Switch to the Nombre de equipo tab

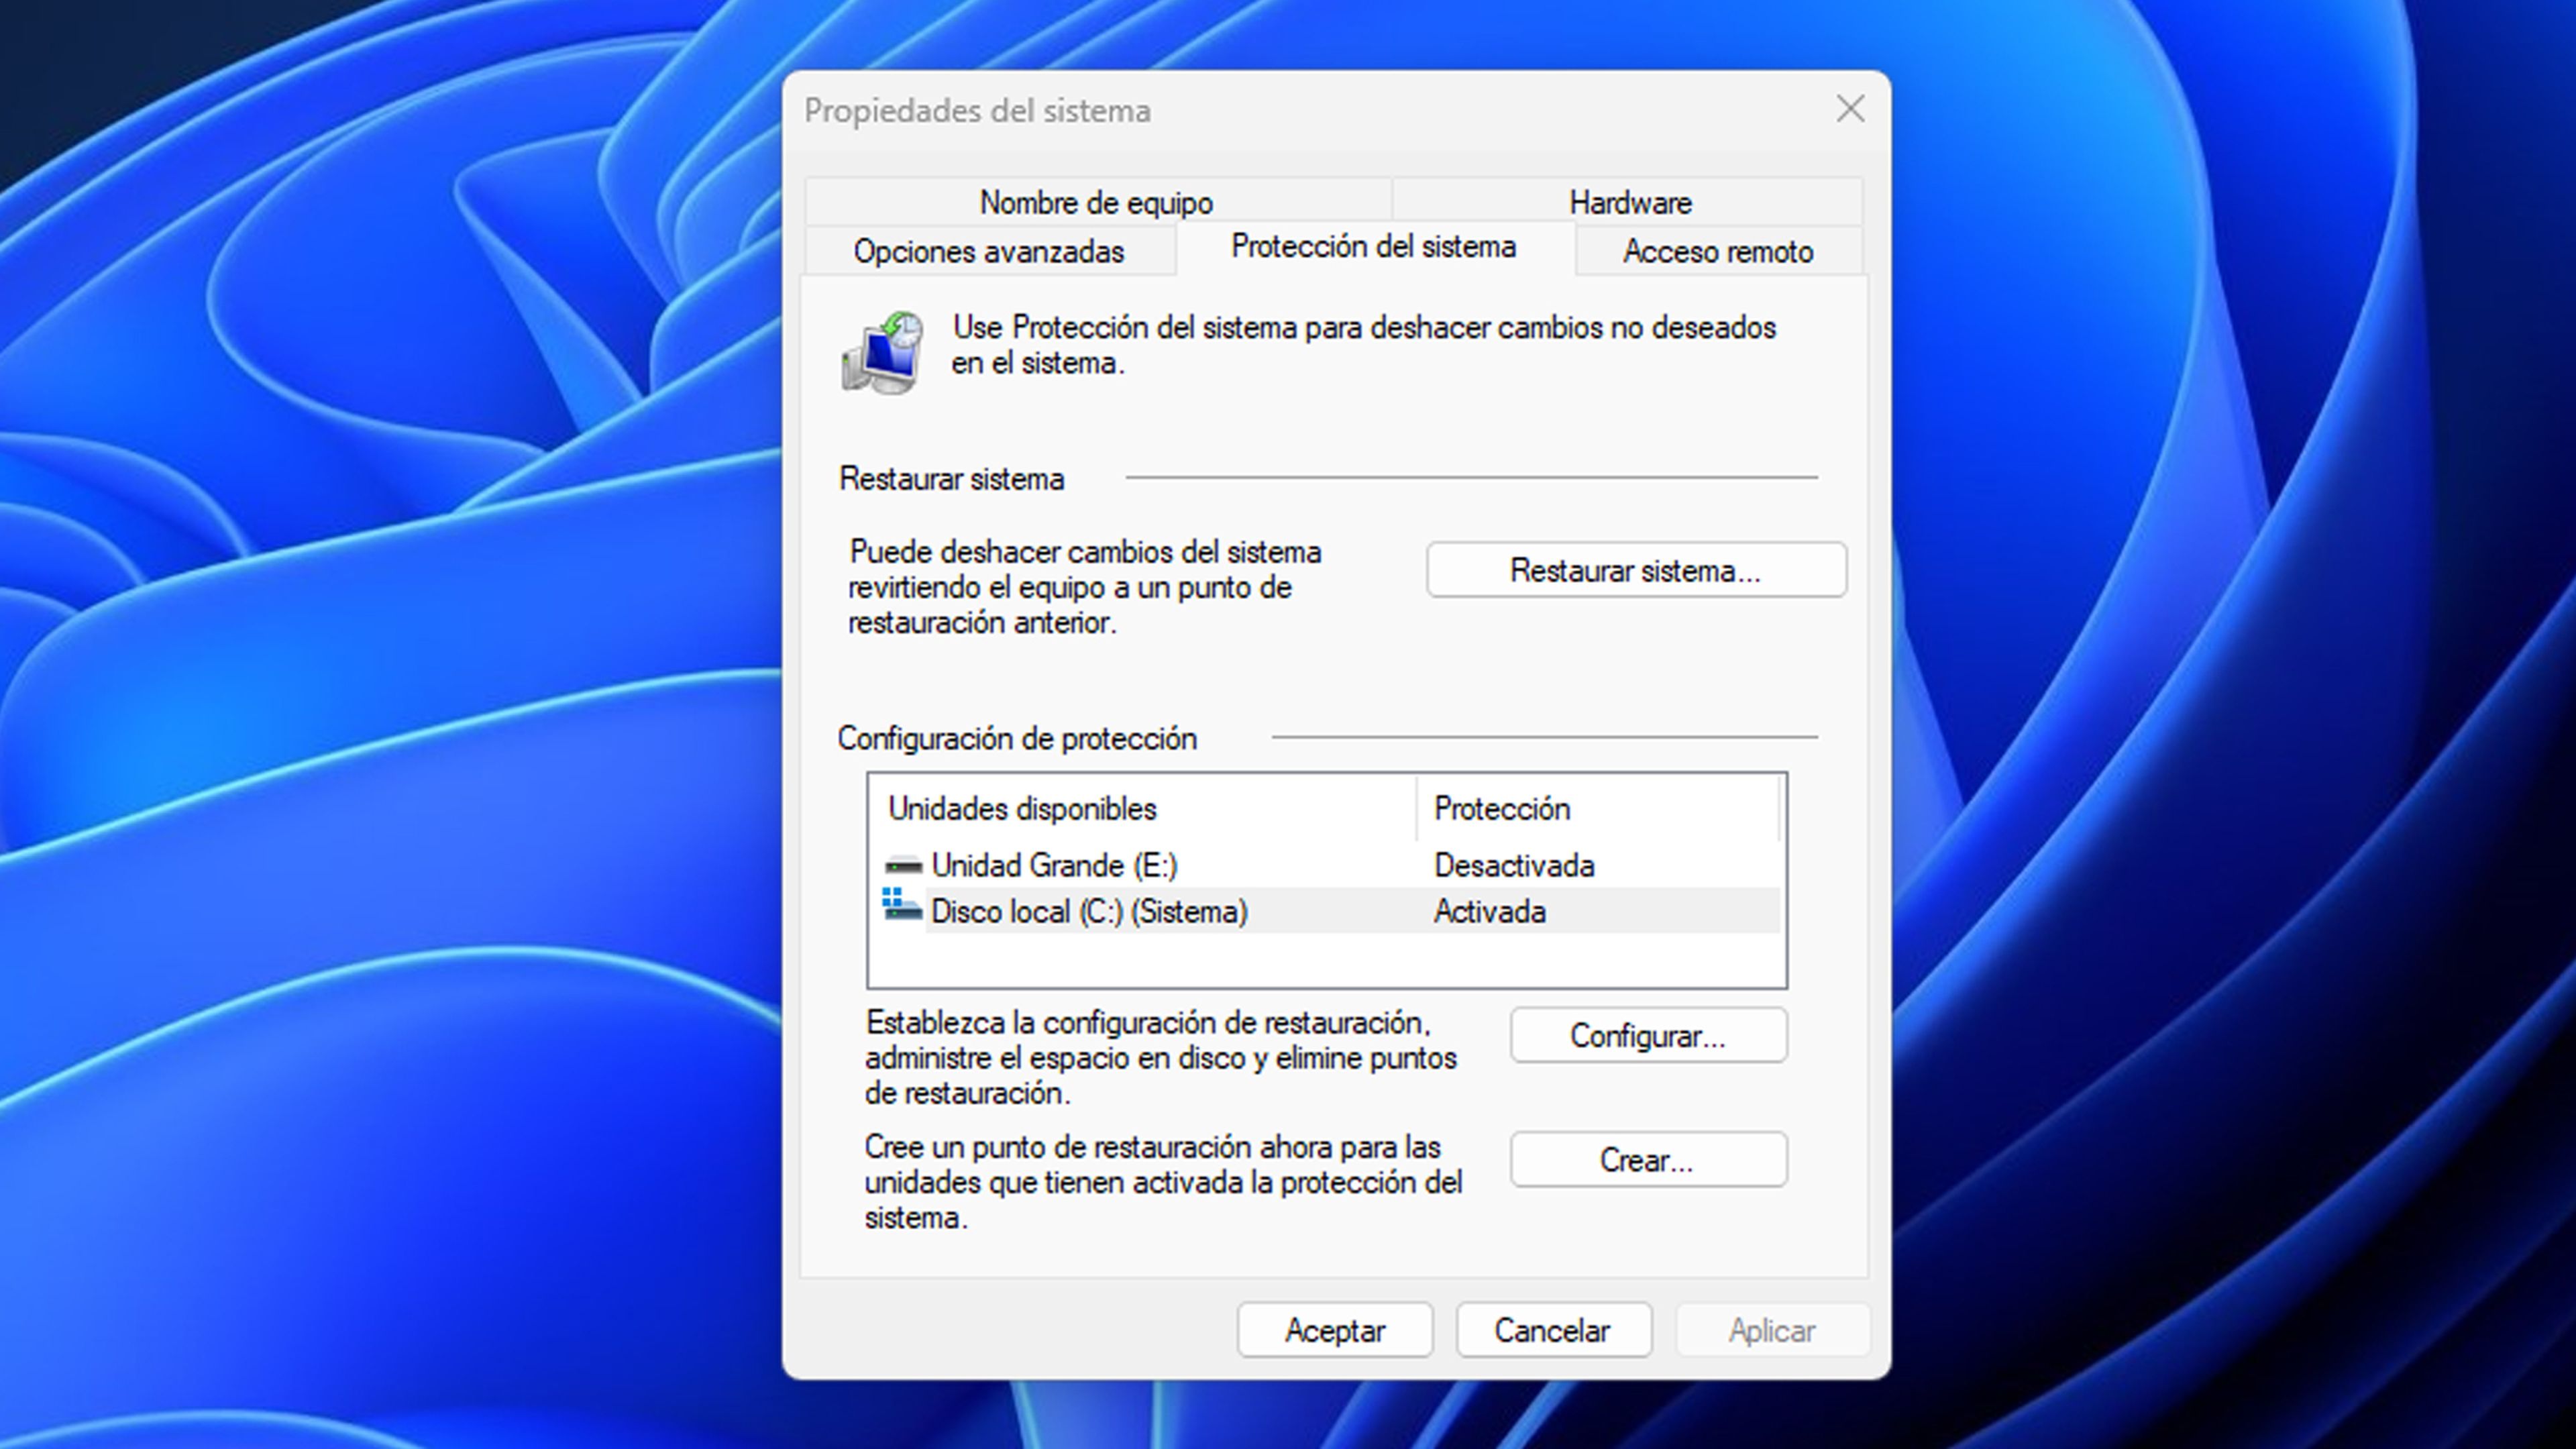(x=1097, y=203)
